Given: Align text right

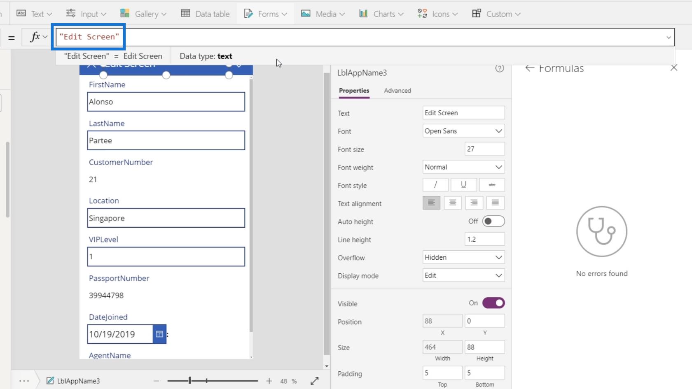Looking at the screenshot, I should tap(474, 203).
